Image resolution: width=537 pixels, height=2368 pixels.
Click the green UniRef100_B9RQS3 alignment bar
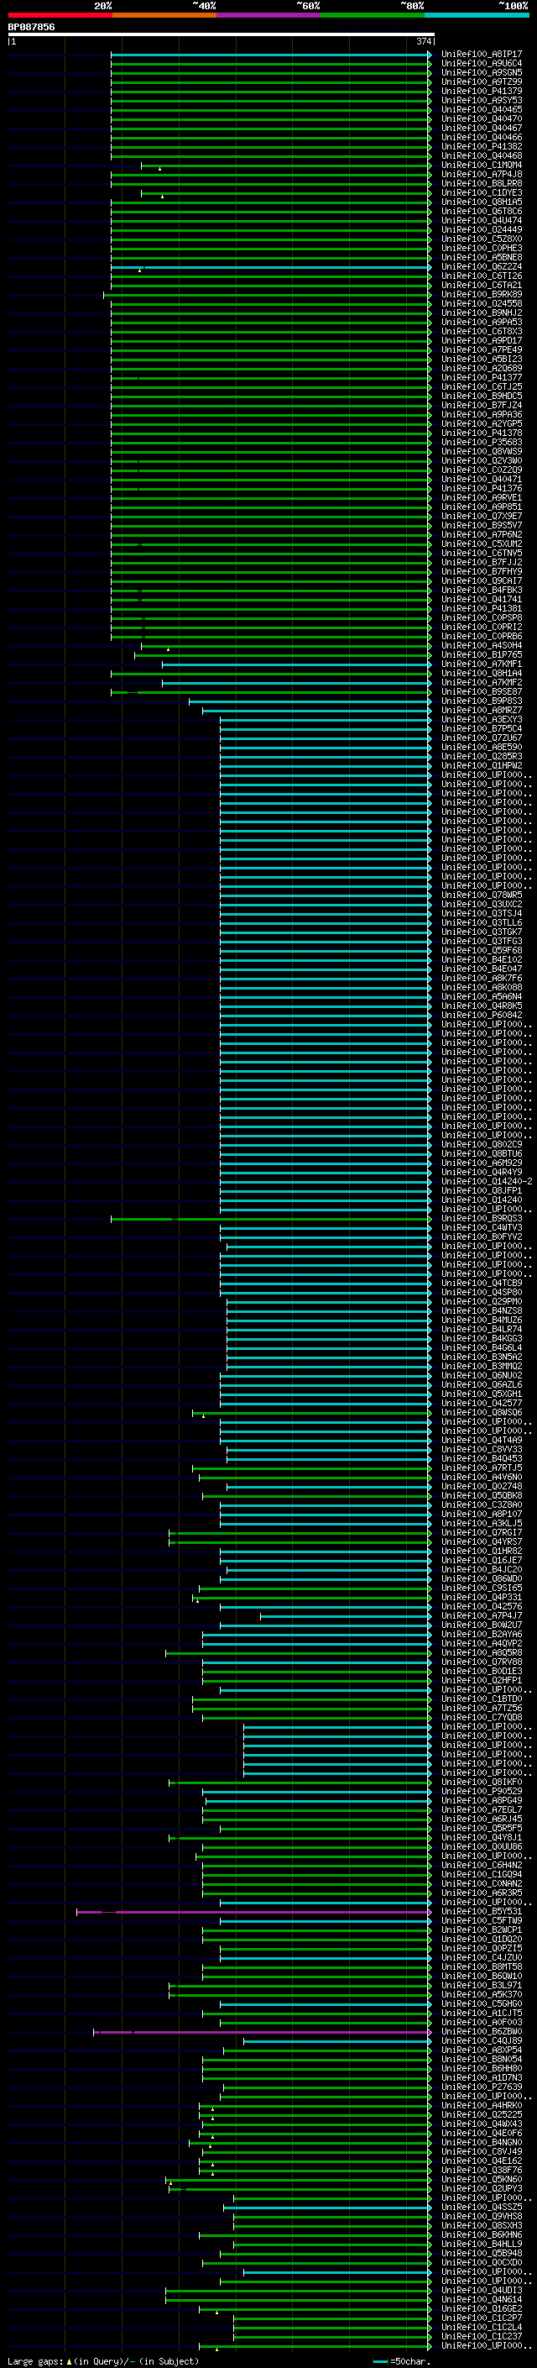click(x=271, y=1219)
